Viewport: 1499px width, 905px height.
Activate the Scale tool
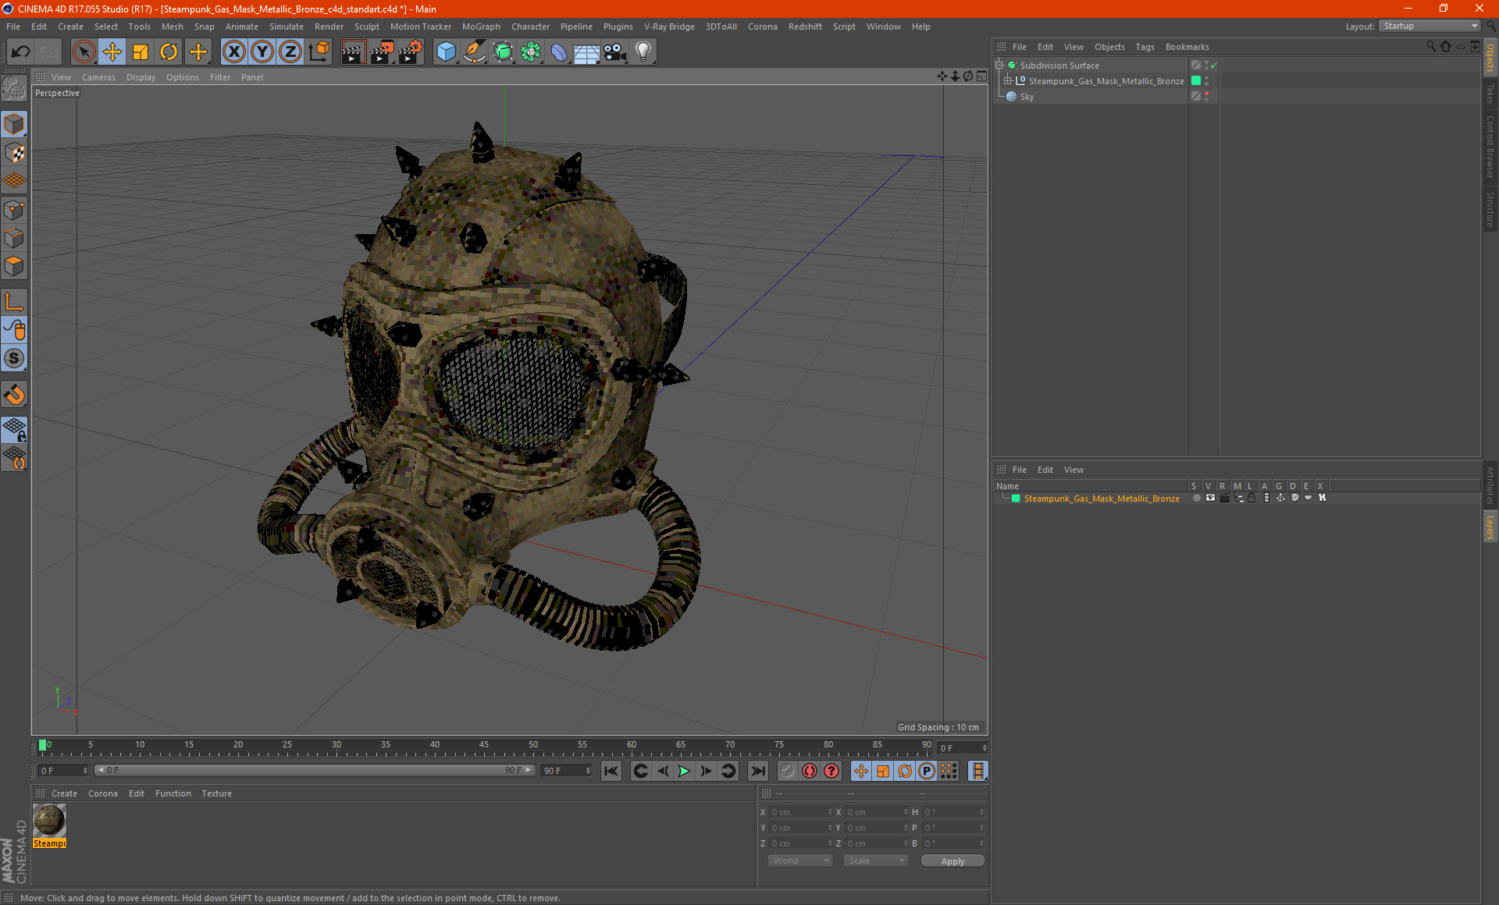pos(141,52)
